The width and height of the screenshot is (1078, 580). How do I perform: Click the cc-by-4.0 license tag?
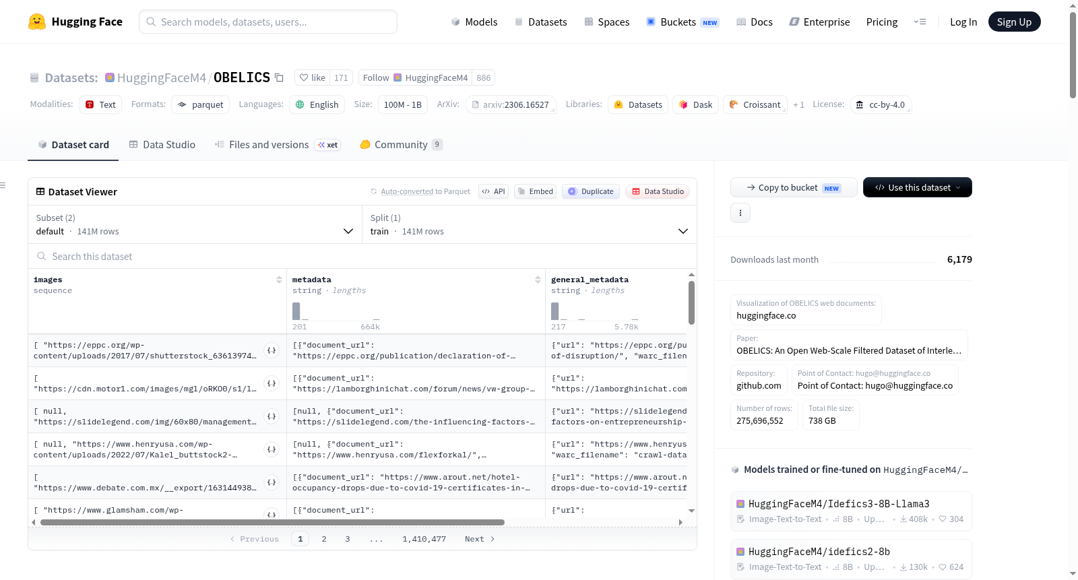click(880, 104)
